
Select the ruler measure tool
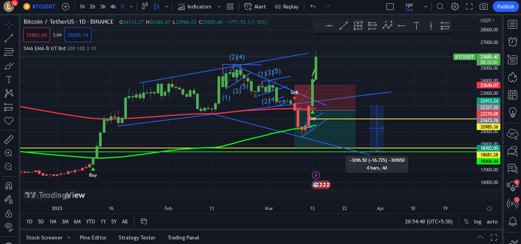coord(8,139)
